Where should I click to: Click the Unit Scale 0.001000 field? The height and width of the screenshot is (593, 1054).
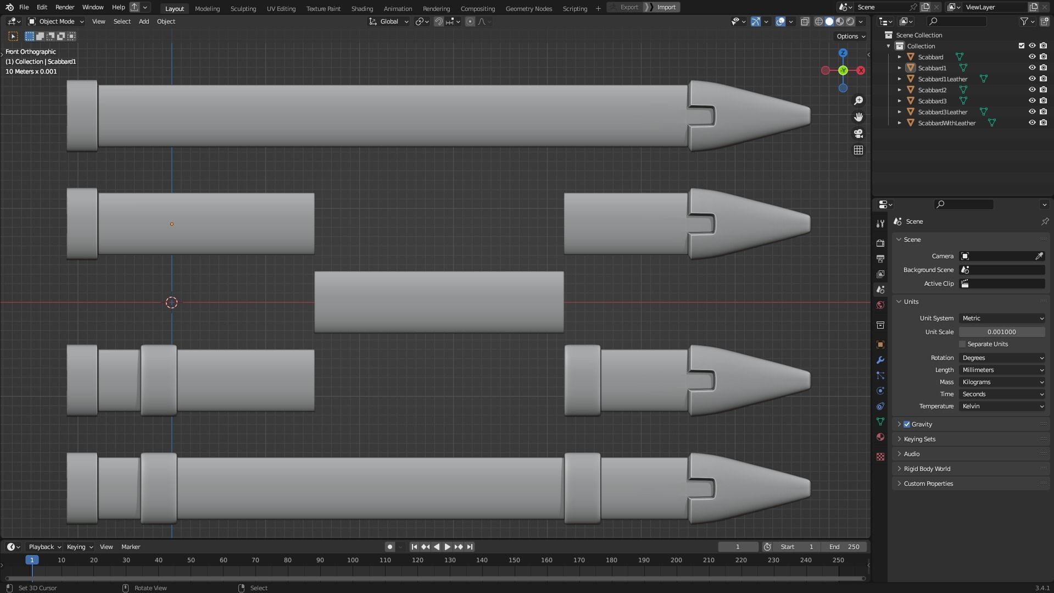(x=1002, y=332)
